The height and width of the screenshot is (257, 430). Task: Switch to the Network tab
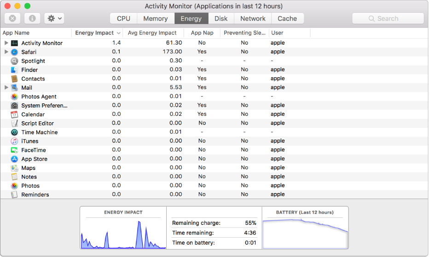pyautogui.click(x=253, y=18)
